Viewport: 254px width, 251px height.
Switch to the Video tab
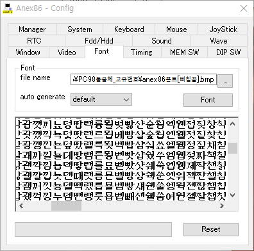pyautogui.click(x=67, y=53)
